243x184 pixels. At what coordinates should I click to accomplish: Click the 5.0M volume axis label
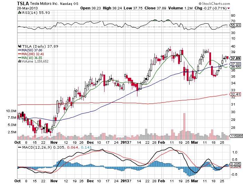coord(12,125)
